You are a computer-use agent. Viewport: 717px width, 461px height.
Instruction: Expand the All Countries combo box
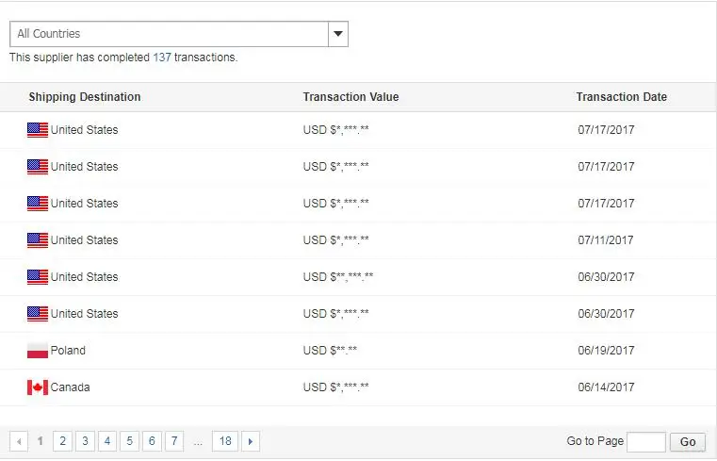tap(170, 34)
